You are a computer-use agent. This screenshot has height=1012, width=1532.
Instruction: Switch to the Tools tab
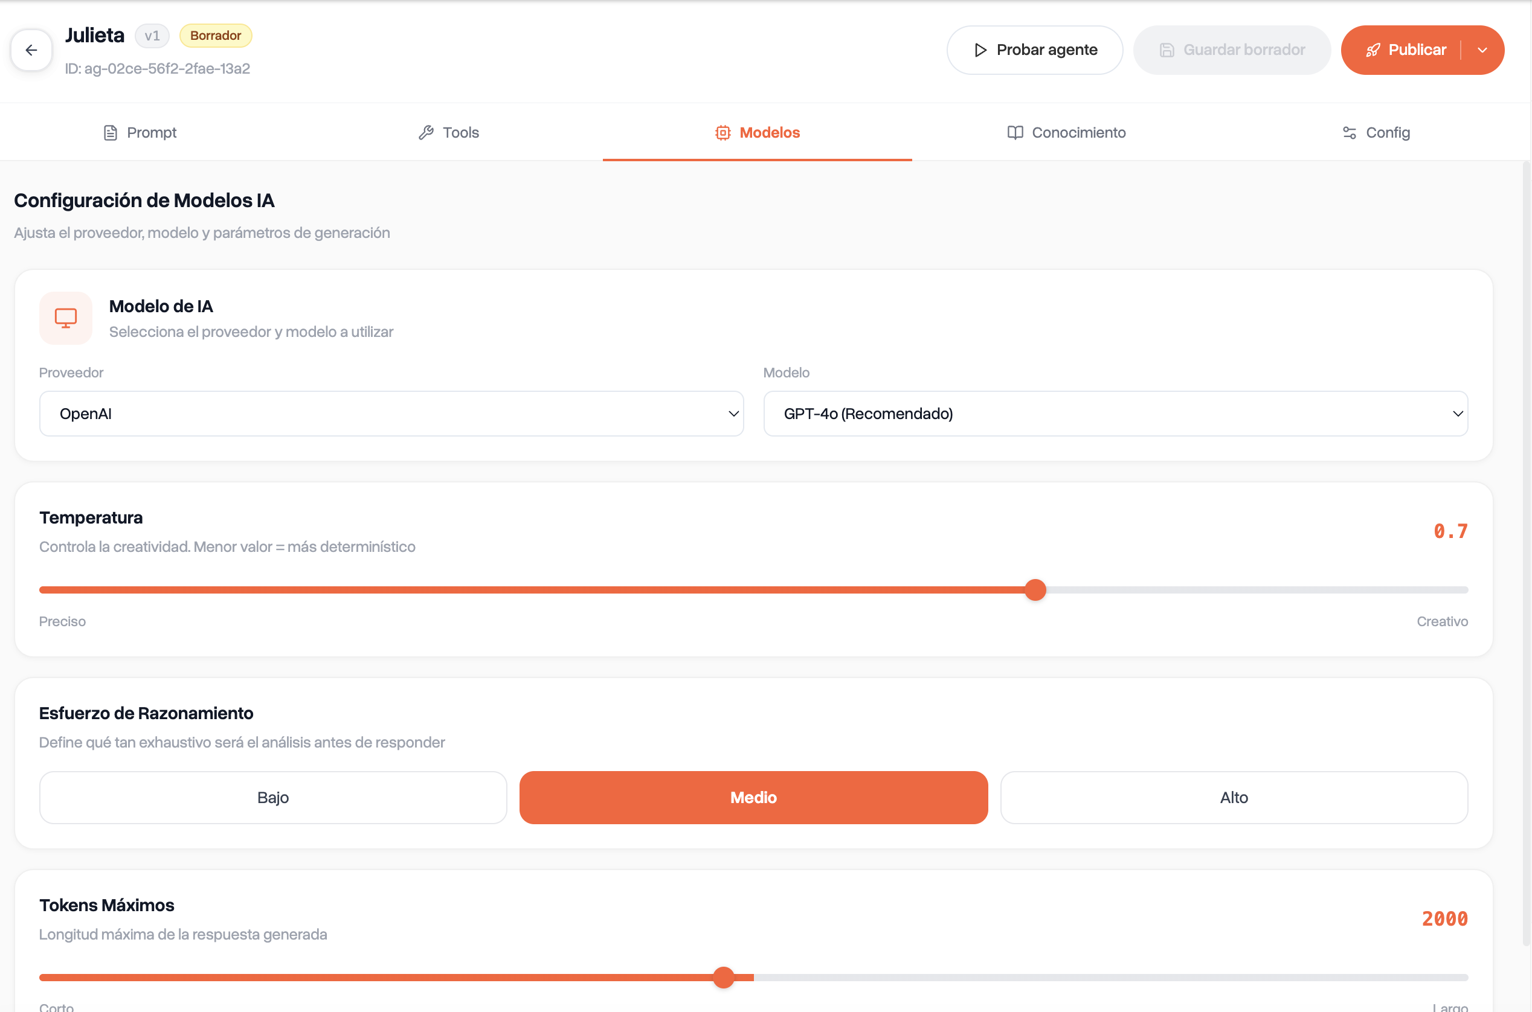tap(449, 132)
